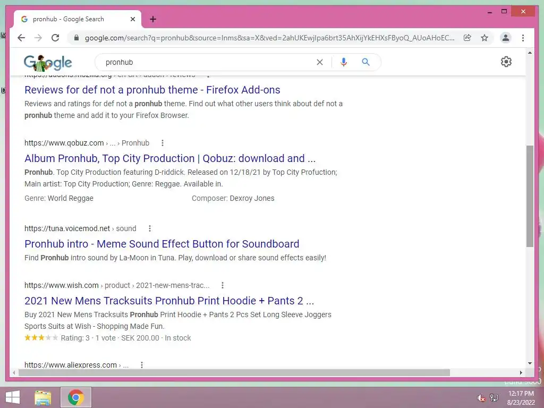The image size is (544, 408).
Task: Open Pronhub intro Meme Sound Effect link
Action: coord(161,244)
